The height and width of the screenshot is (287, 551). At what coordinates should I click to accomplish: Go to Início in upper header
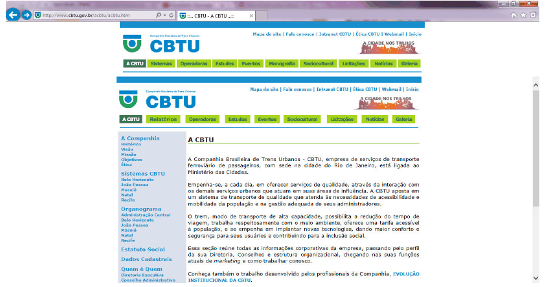tap(414, 34)
